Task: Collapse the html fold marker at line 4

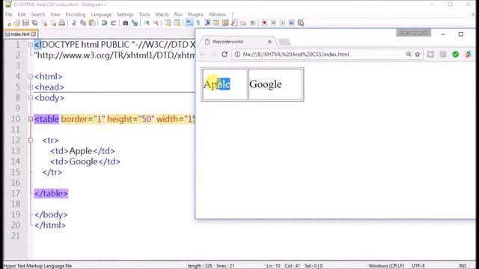Action: tap(31, 76)
